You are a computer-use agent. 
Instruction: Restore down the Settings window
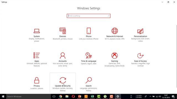168,2
